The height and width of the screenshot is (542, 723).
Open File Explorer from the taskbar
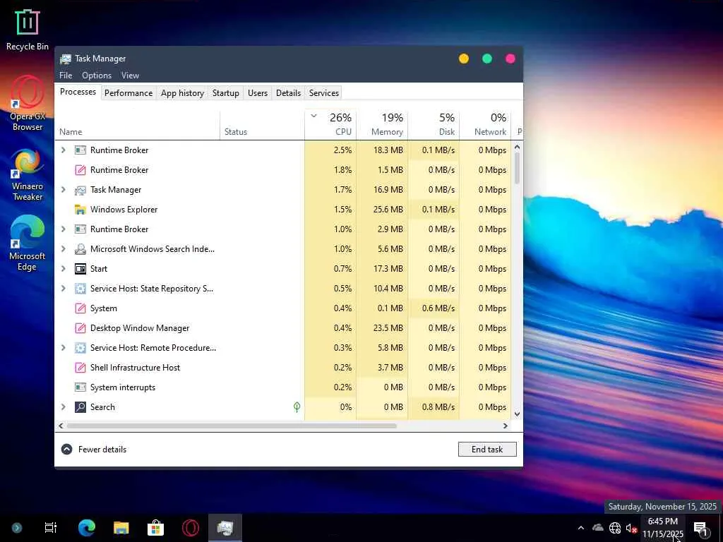121,528
